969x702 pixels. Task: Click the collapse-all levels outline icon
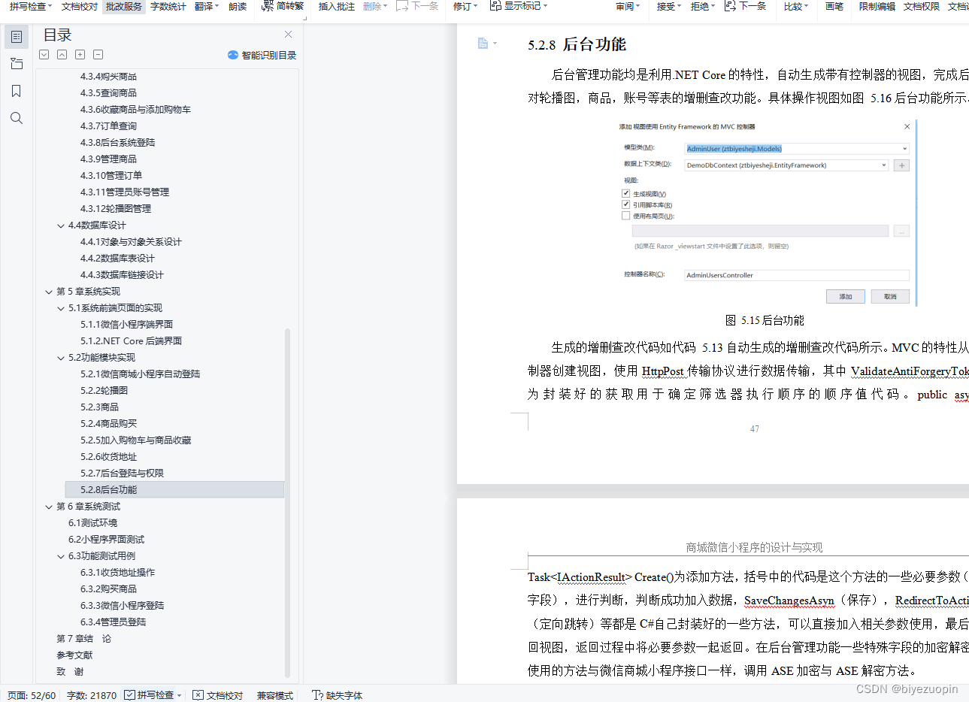point(62,55)
